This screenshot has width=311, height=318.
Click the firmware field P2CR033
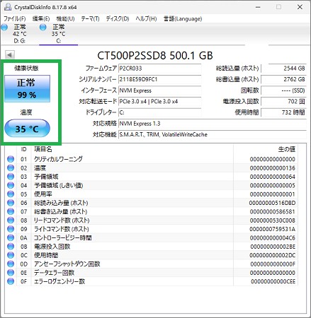pos(159,69)
